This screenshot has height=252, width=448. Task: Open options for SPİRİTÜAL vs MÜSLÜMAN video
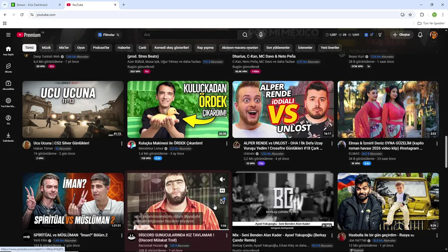122,235
